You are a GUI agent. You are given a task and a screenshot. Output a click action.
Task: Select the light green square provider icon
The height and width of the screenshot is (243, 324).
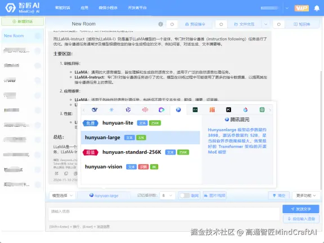coord(262,109)
